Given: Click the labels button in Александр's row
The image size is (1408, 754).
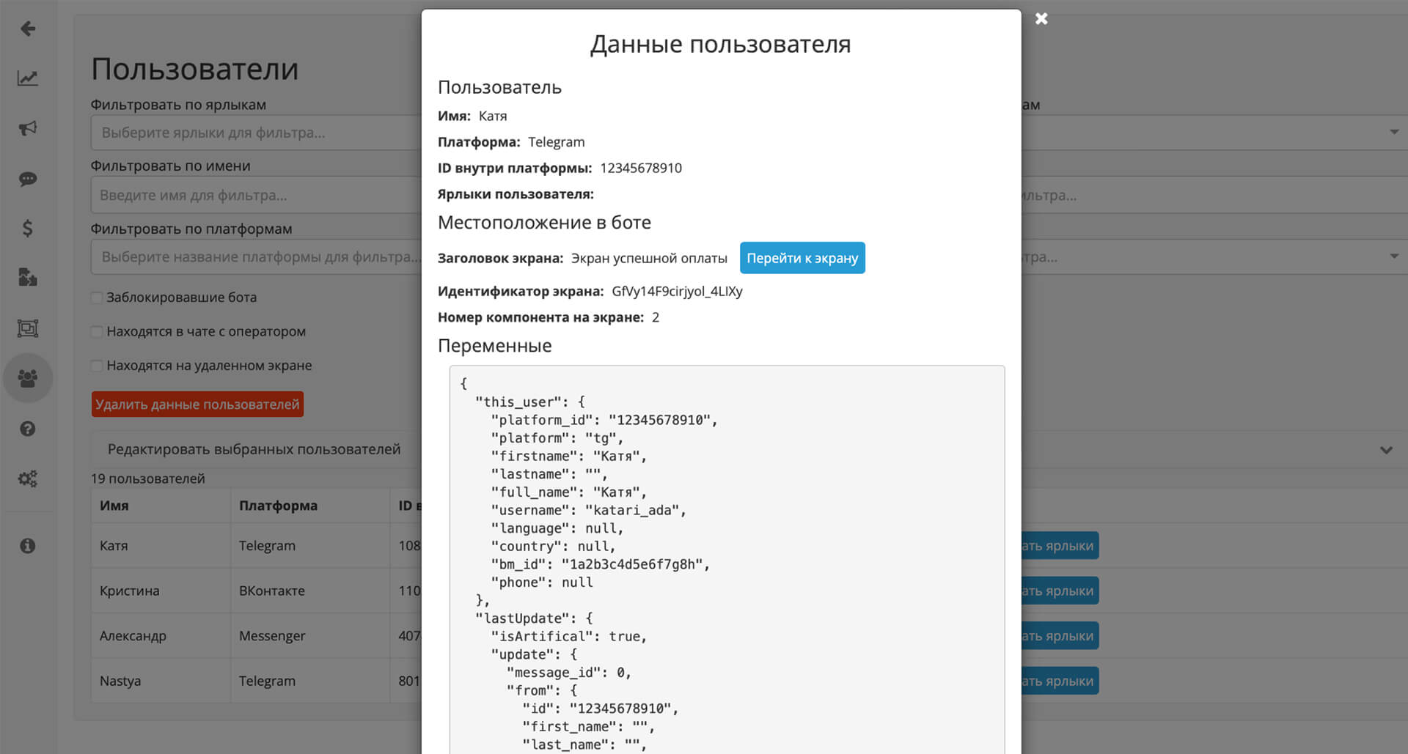Looking at the screenshot, I should [1060, 636].
